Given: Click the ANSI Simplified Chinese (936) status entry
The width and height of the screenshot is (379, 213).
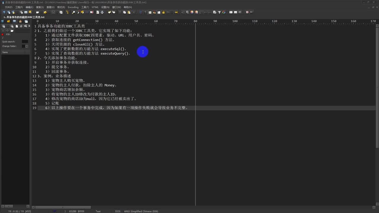Looking at the screenshot, I should tap(141, 211).
